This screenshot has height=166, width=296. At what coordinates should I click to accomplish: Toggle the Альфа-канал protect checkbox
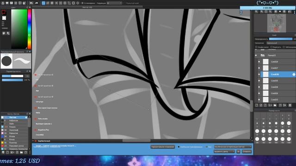256,47
